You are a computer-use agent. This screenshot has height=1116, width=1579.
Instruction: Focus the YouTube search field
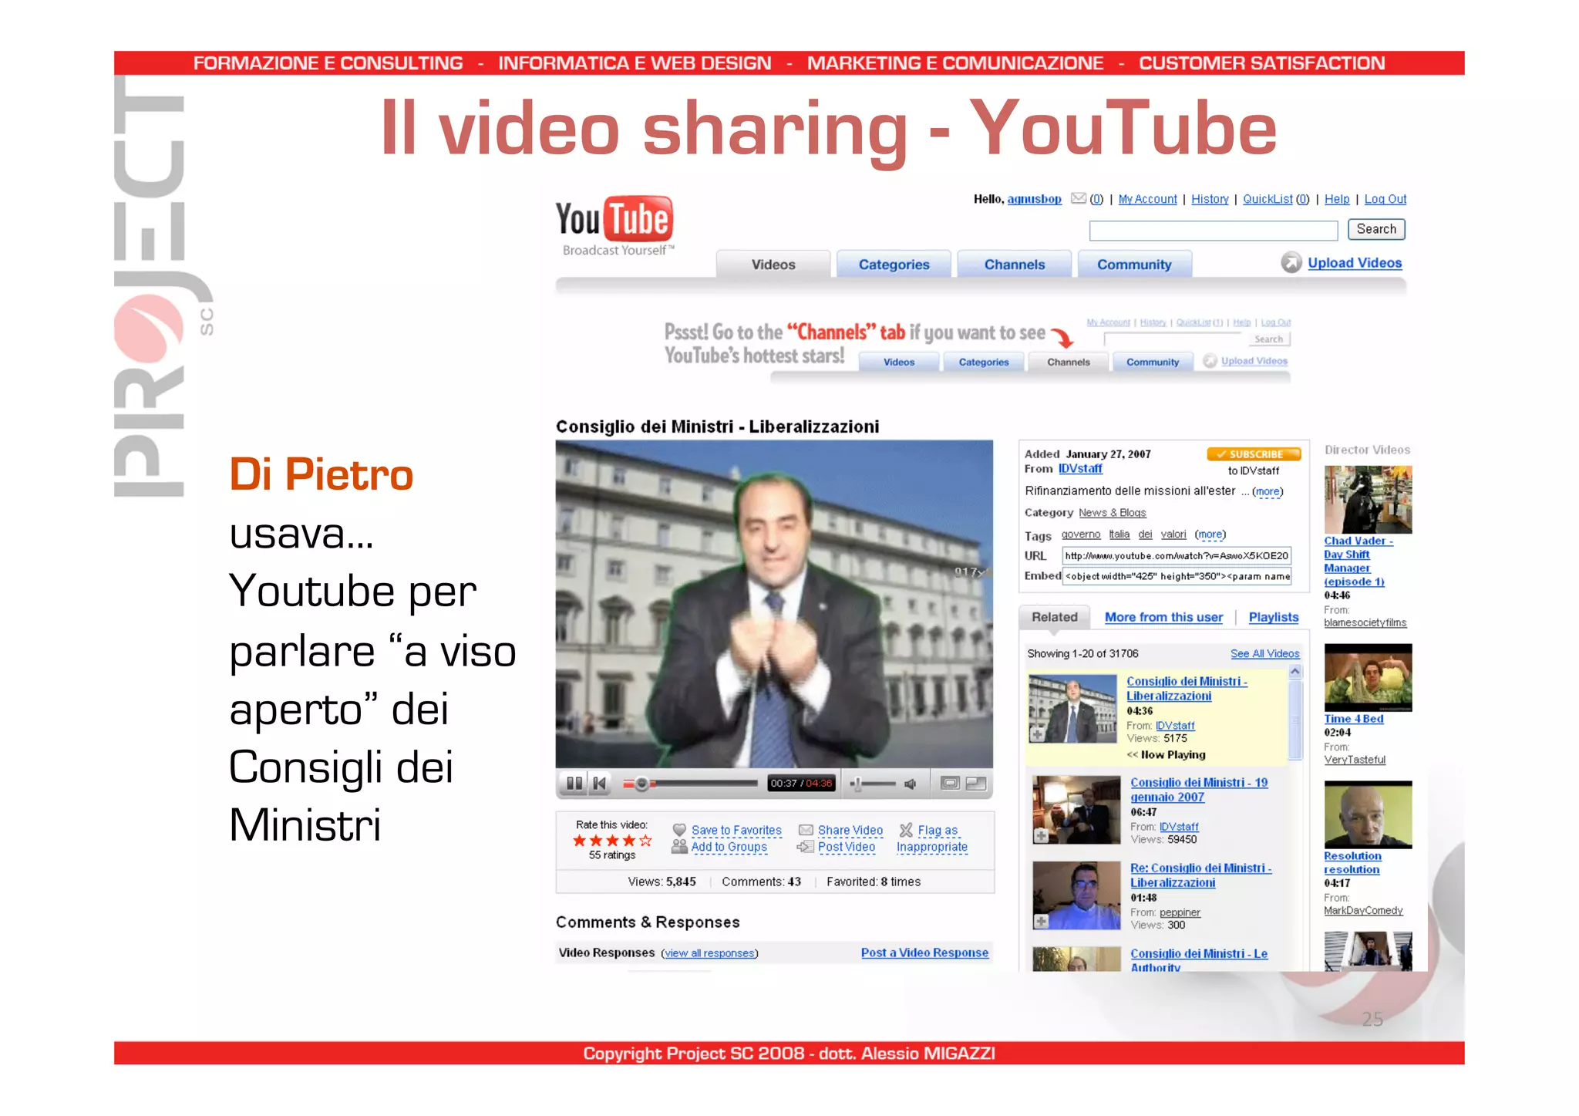[x=1213, y=230]
